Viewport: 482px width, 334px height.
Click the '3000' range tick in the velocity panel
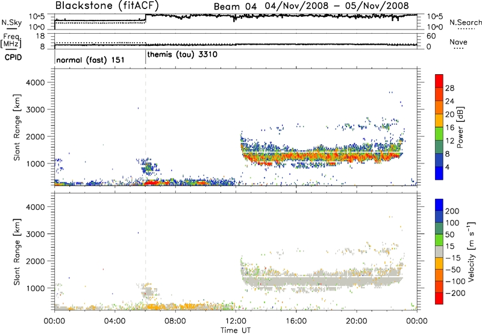(36, 234)
